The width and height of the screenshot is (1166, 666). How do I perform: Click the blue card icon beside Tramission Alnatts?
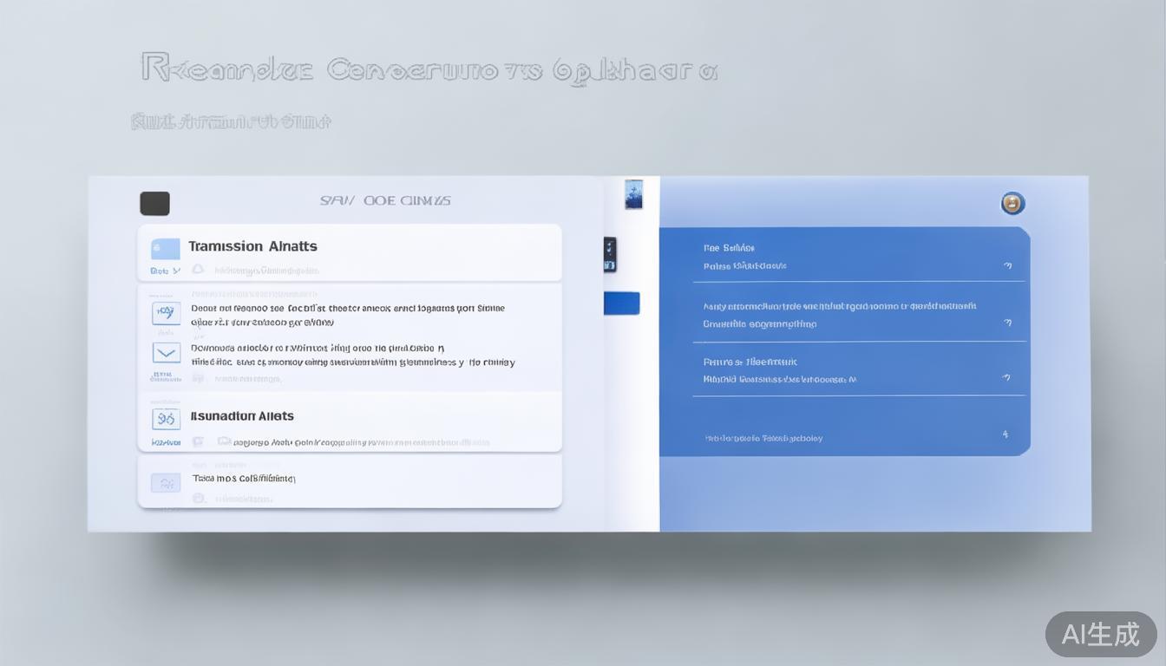[x=166, y=249]
